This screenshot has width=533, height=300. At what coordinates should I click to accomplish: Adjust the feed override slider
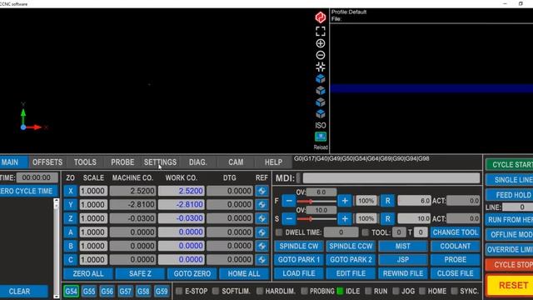316,202
